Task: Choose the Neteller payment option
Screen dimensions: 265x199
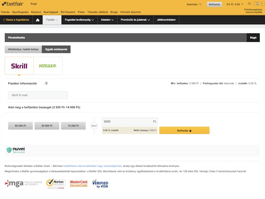Action: click(48, 66)
